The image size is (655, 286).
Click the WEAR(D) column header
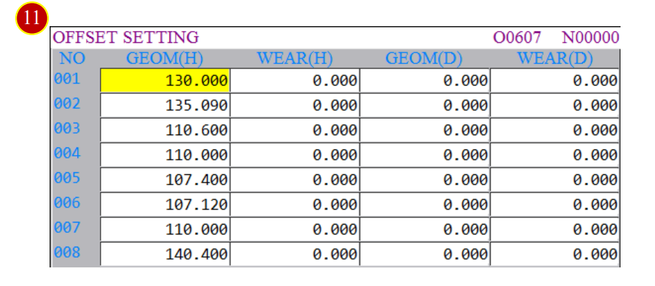tap(554, 59)
